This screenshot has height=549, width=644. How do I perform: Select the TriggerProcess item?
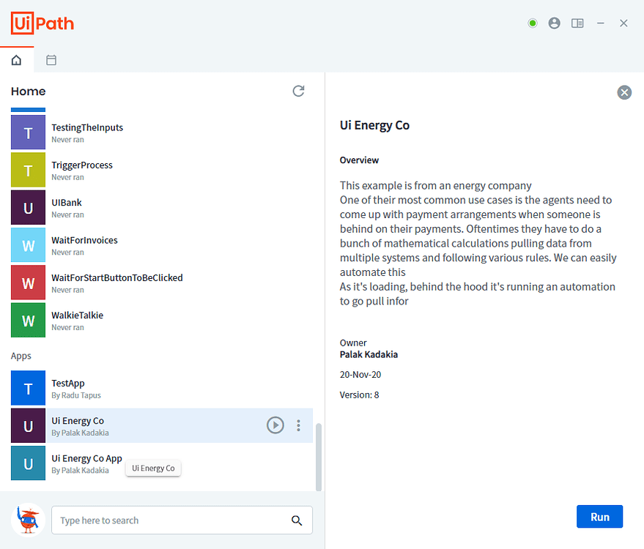coord(162,170)
